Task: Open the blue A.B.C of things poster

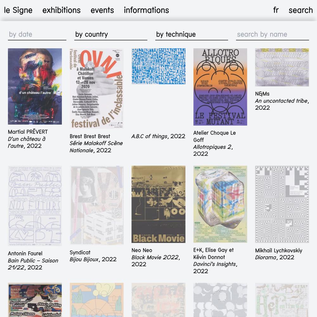Action: 158,66
